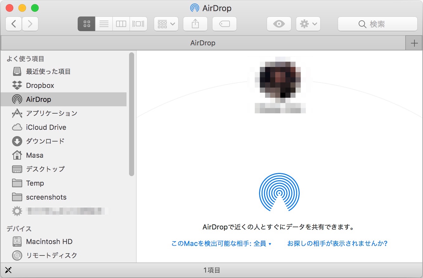Image resolution: width=423 pixels, height=278 pixels.
Task: Minimize the window with the yellow button
Action: pyautogui.click(x=22, y=8)
